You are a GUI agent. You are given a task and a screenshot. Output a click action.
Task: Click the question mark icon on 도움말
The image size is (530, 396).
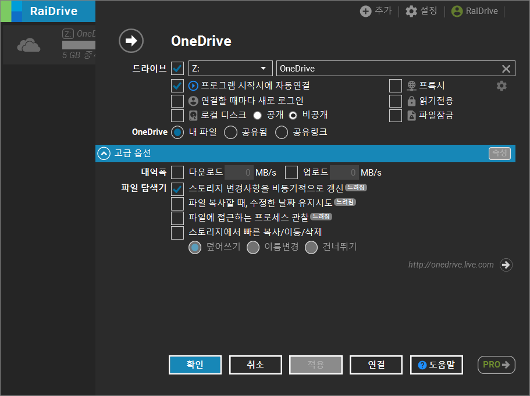coord(422,365)
